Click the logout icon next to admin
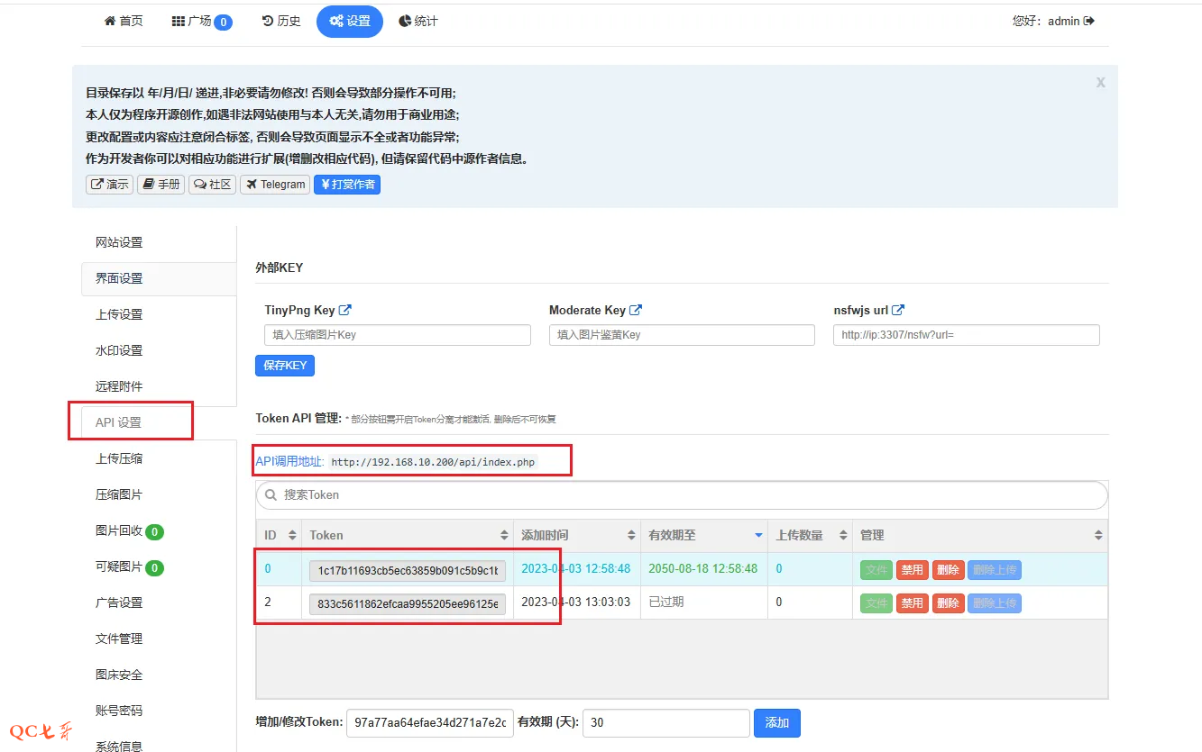Viewport: 1202px width, 752px height. pos(1089,21)
